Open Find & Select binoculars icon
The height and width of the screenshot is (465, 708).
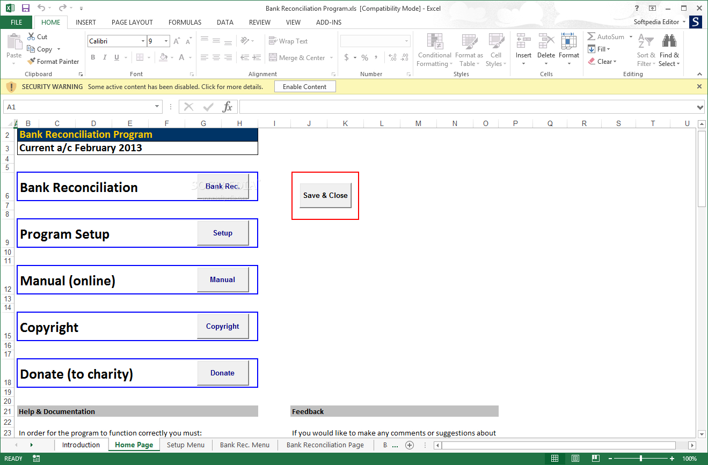(x=669, y=42)
